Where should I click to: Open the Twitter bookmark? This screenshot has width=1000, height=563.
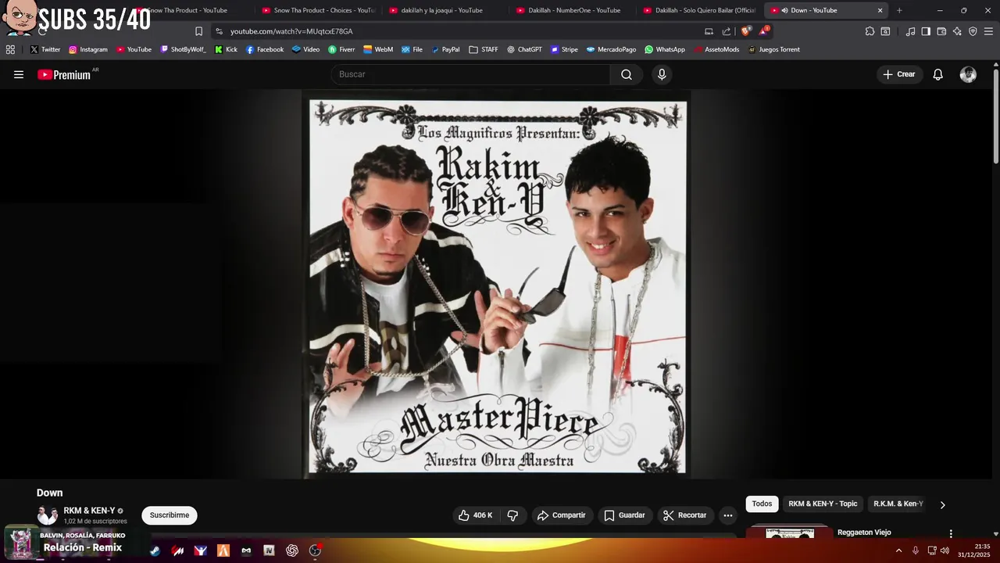click(45, 49)
